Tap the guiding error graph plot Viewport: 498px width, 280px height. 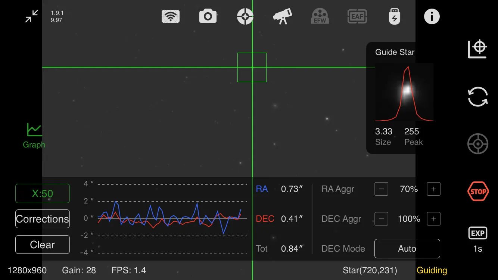tap(172, 218)
